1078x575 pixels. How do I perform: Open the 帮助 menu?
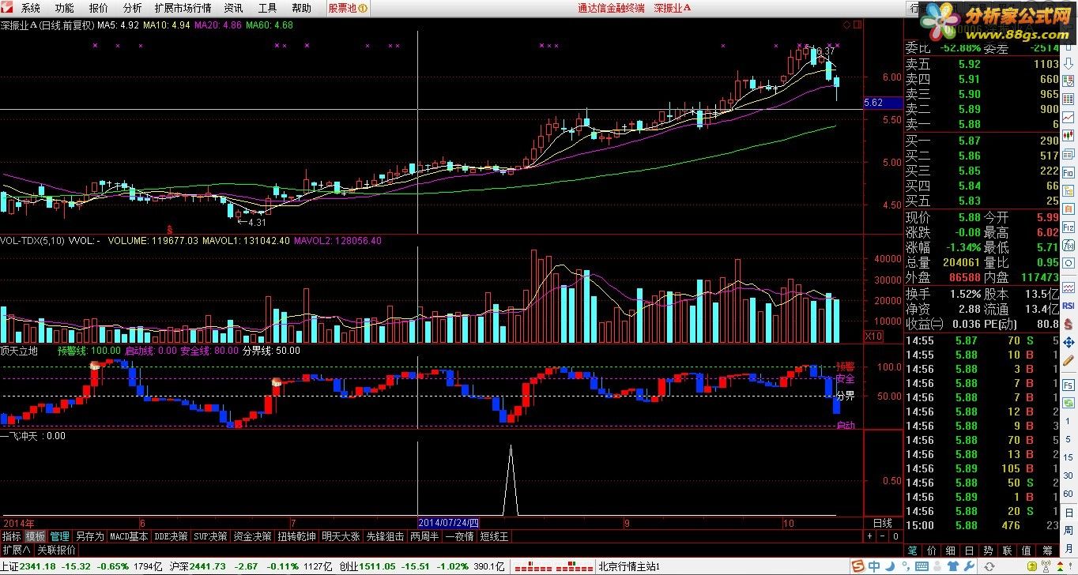[301, 8]
